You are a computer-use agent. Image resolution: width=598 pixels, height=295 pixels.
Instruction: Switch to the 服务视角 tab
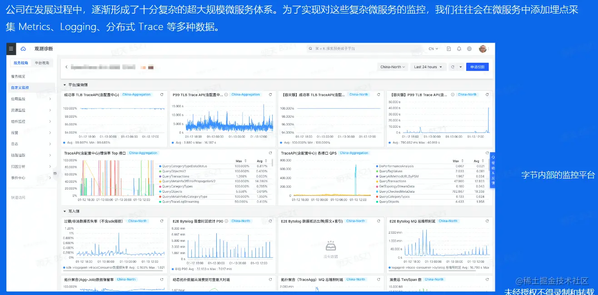coord(20,63)
